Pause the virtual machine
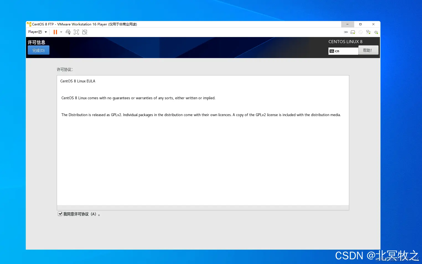The width and height of the screenshot is (422, 264). [55, 32]
